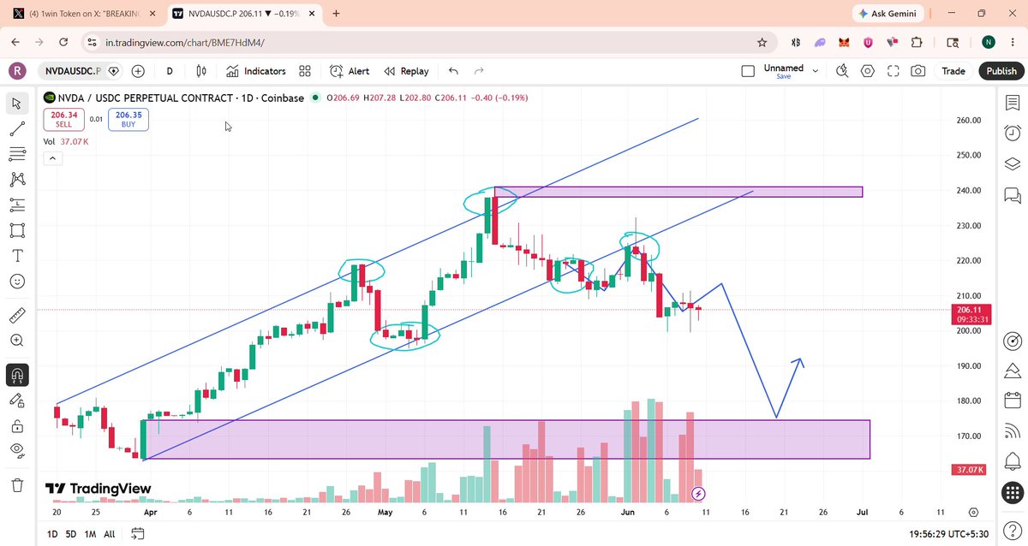Open chart settings hexagon in top toolbar

869,71
